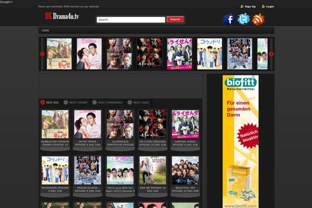This screenshot has width=312, height=208.
Task: Open the HOME menu item
Action: click(x=45, y=31)
